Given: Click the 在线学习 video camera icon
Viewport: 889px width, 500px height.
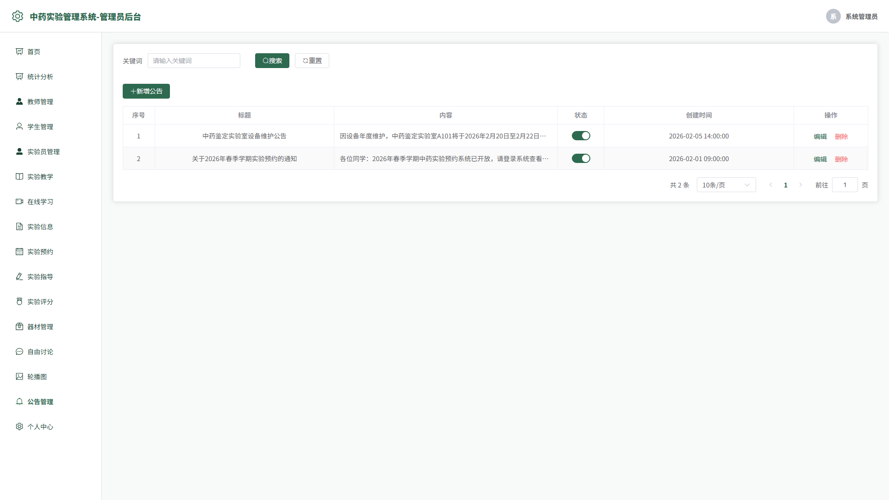Looking at the screenshot, I should 19,201.
